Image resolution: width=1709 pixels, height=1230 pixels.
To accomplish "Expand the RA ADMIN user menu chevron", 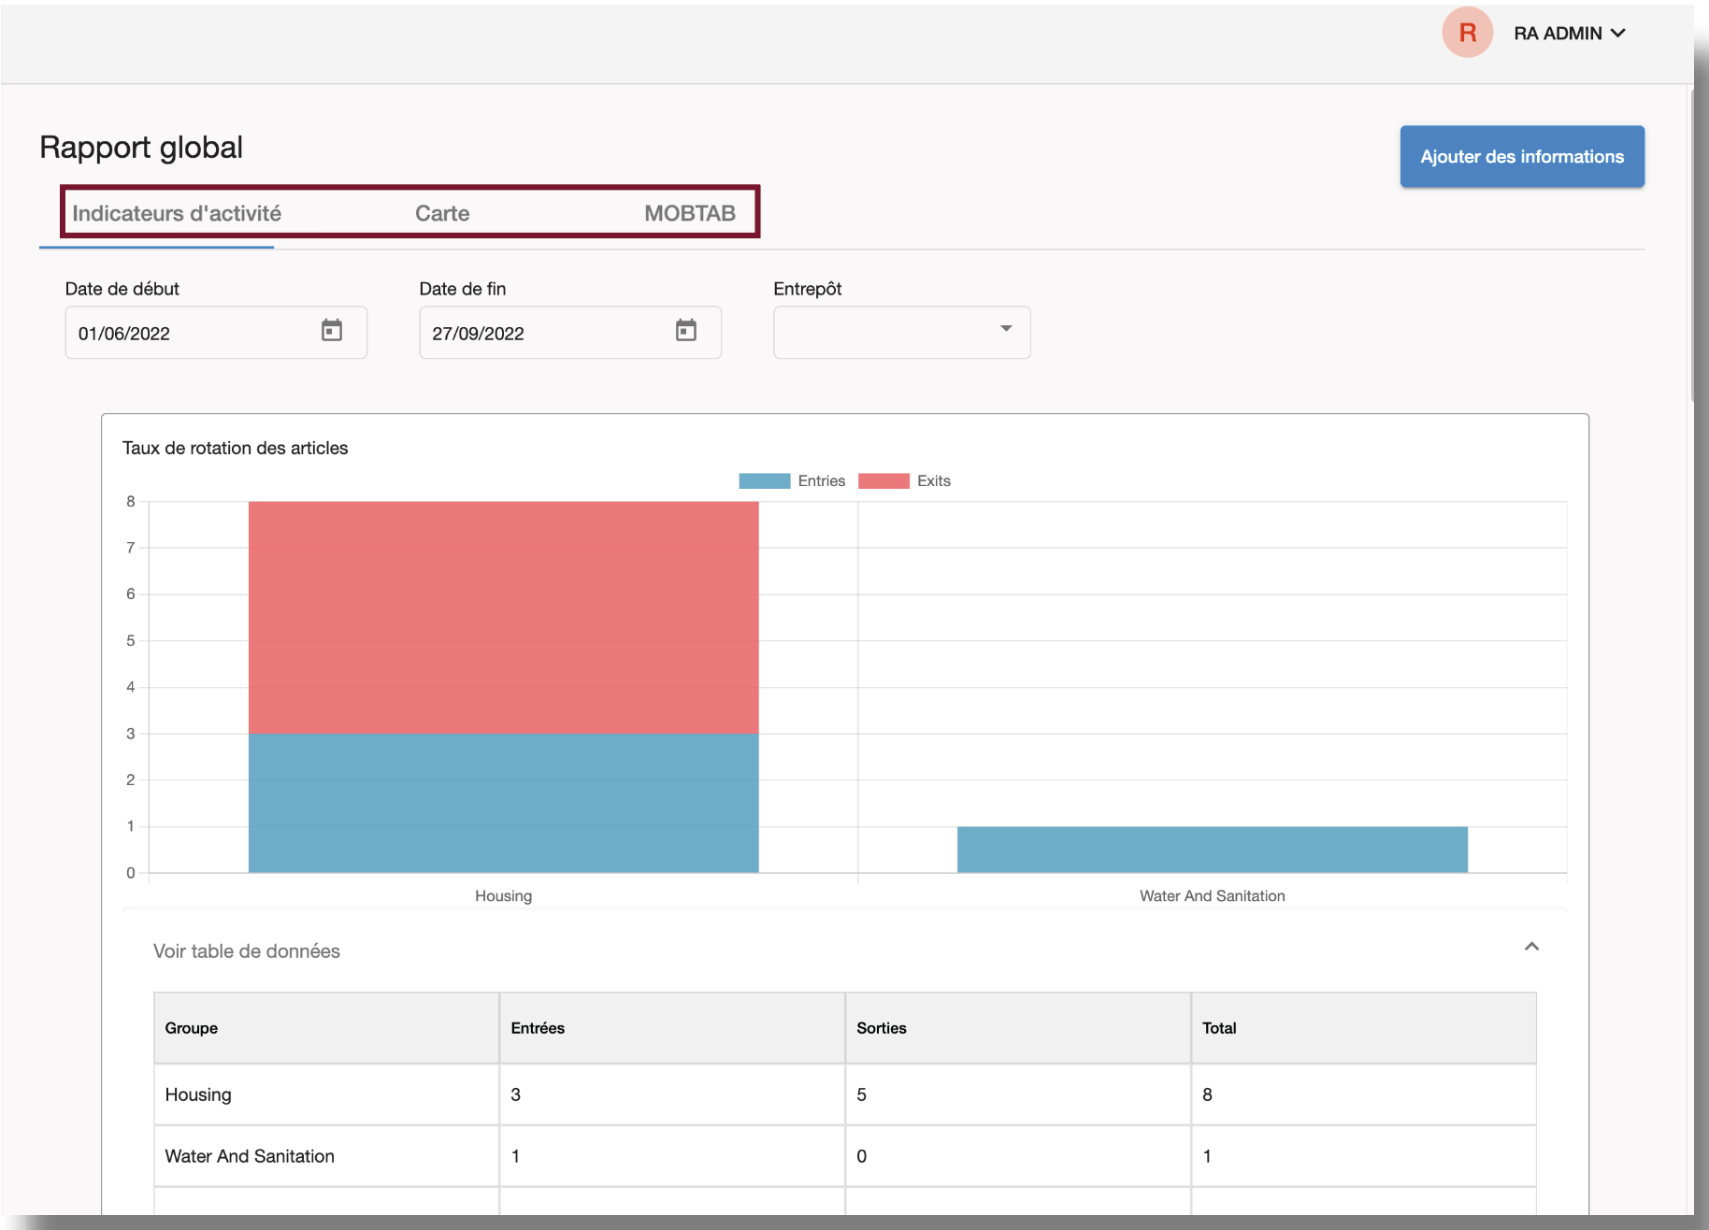I will point(1618,33).
